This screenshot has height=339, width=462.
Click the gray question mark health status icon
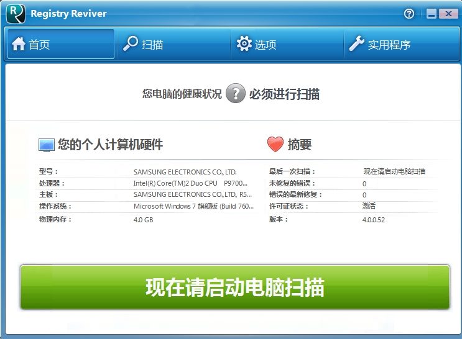pos(236,93)
